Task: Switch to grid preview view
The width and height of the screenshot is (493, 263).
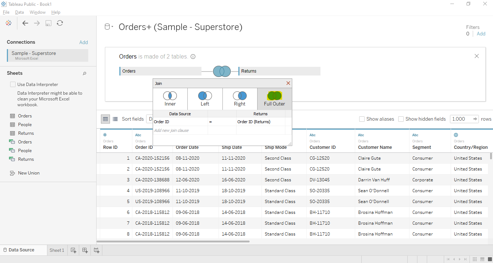Action: pos(105,119)
